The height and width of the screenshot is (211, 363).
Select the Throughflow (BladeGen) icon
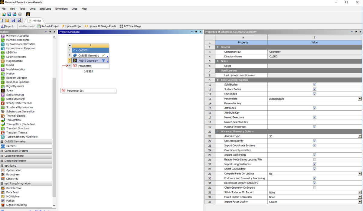coord(3,124)
